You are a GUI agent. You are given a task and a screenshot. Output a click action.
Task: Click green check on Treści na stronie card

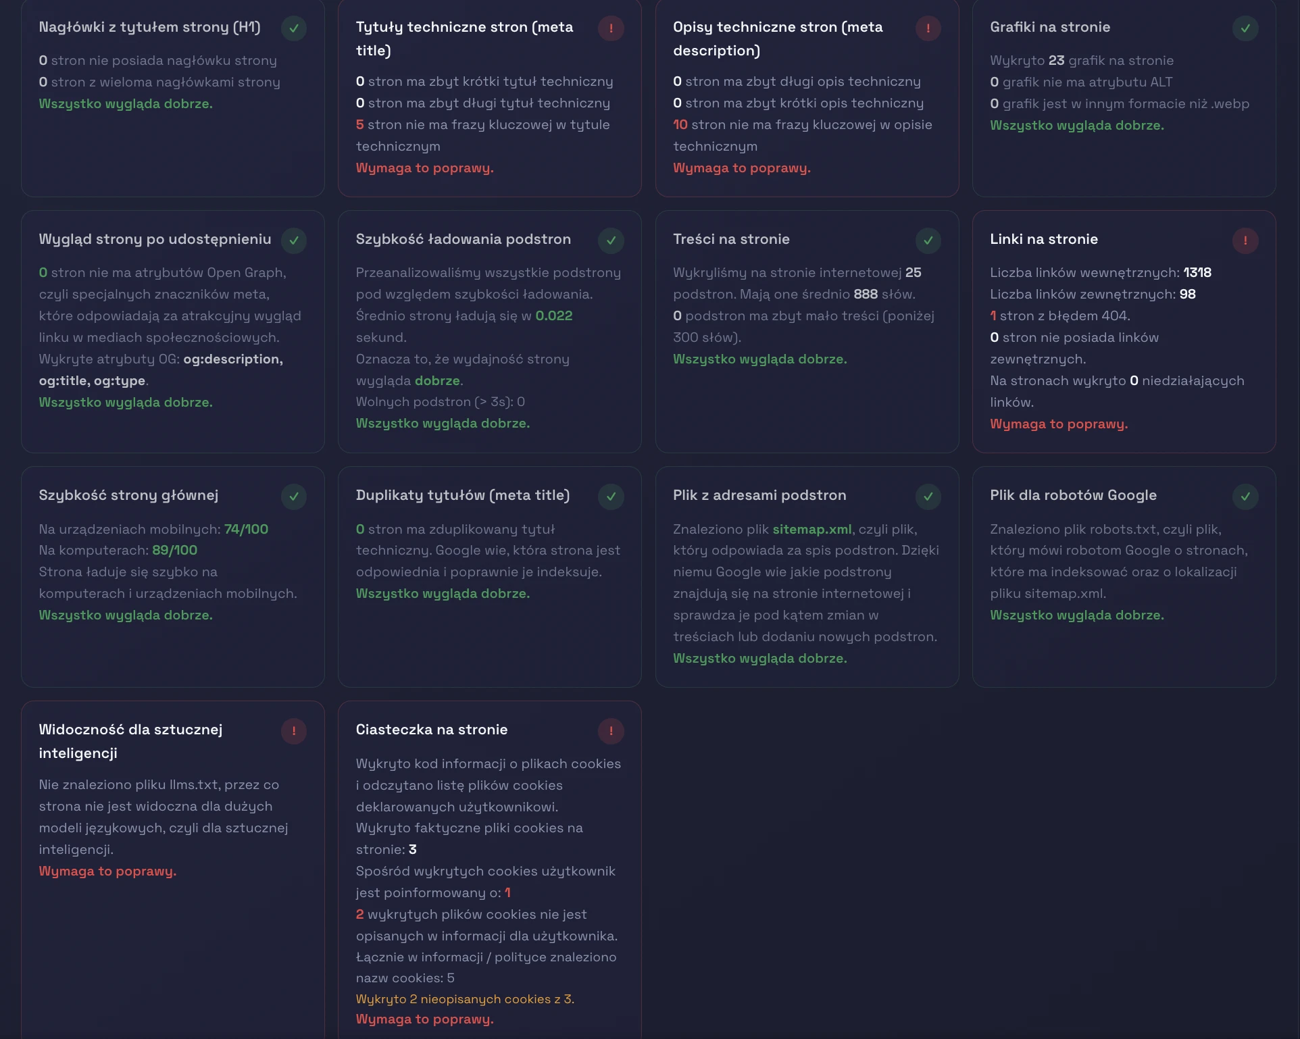[x=928, y=240]
